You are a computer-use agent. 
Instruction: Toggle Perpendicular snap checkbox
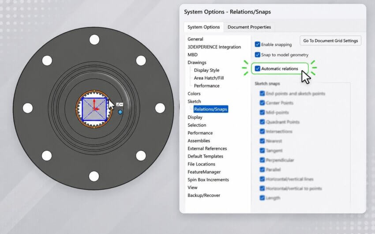(262, 160)
